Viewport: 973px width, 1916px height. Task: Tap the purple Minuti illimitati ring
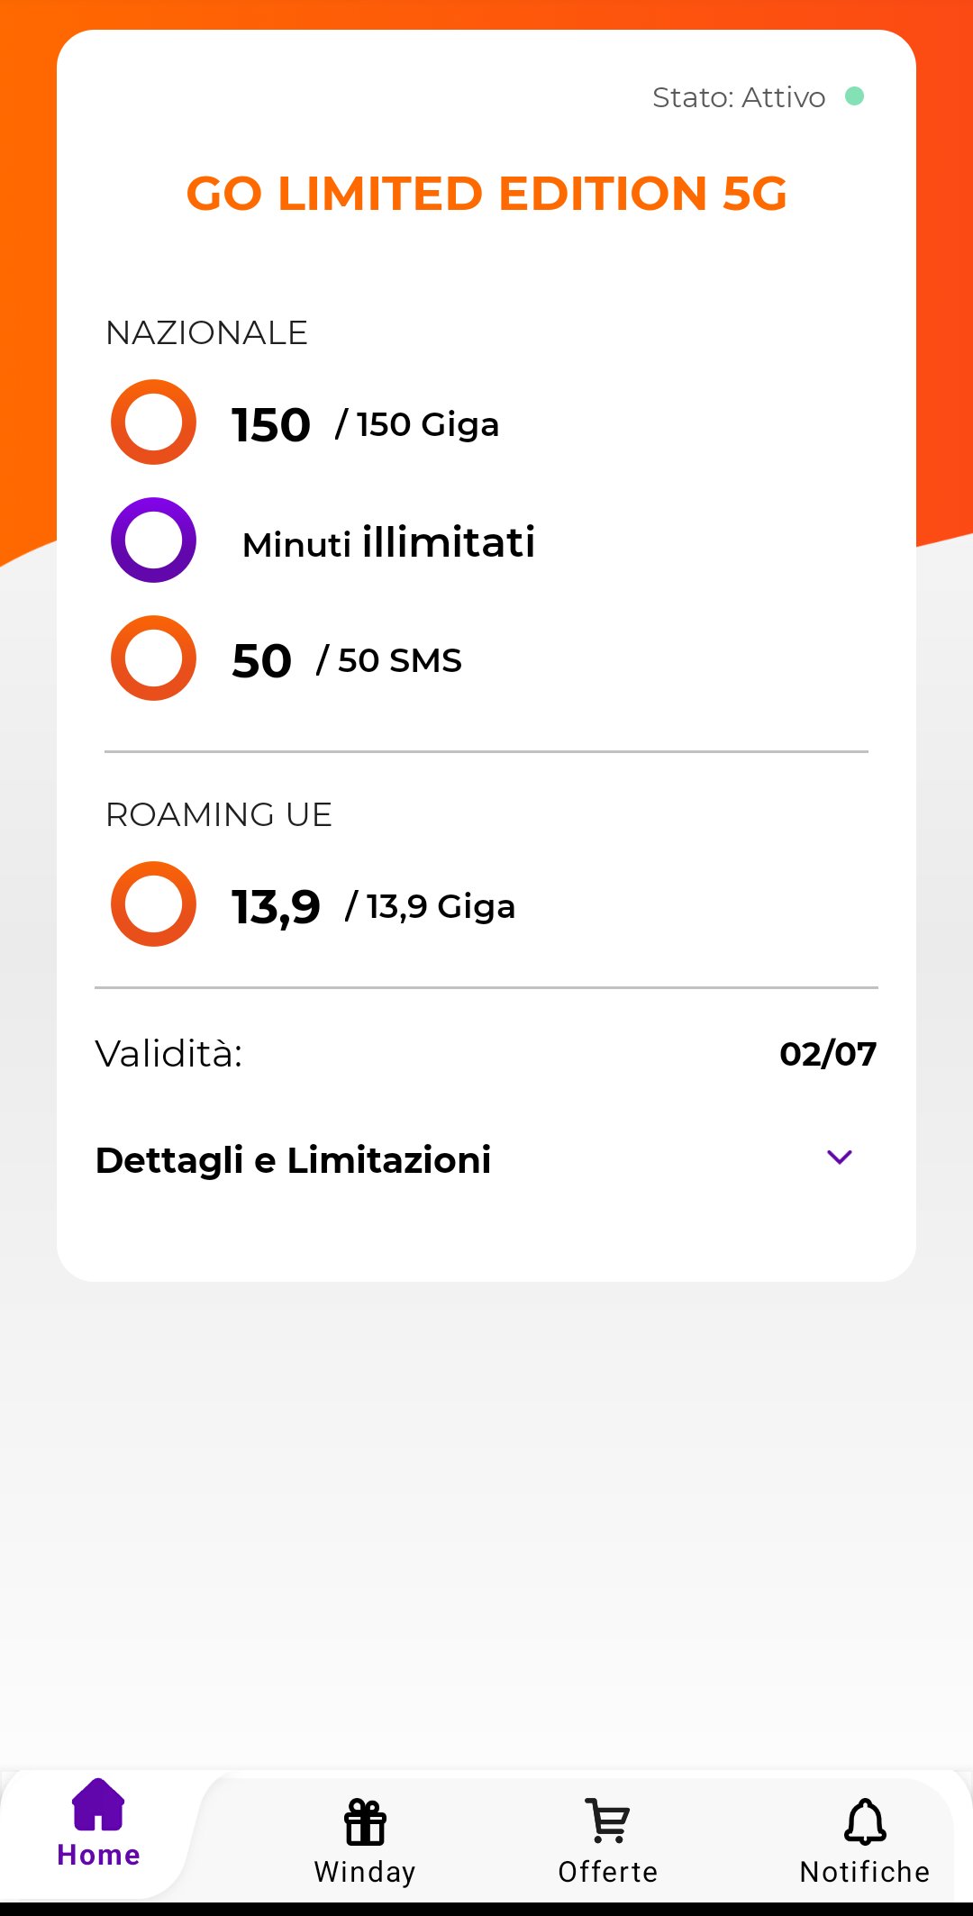tap(153, 540)
